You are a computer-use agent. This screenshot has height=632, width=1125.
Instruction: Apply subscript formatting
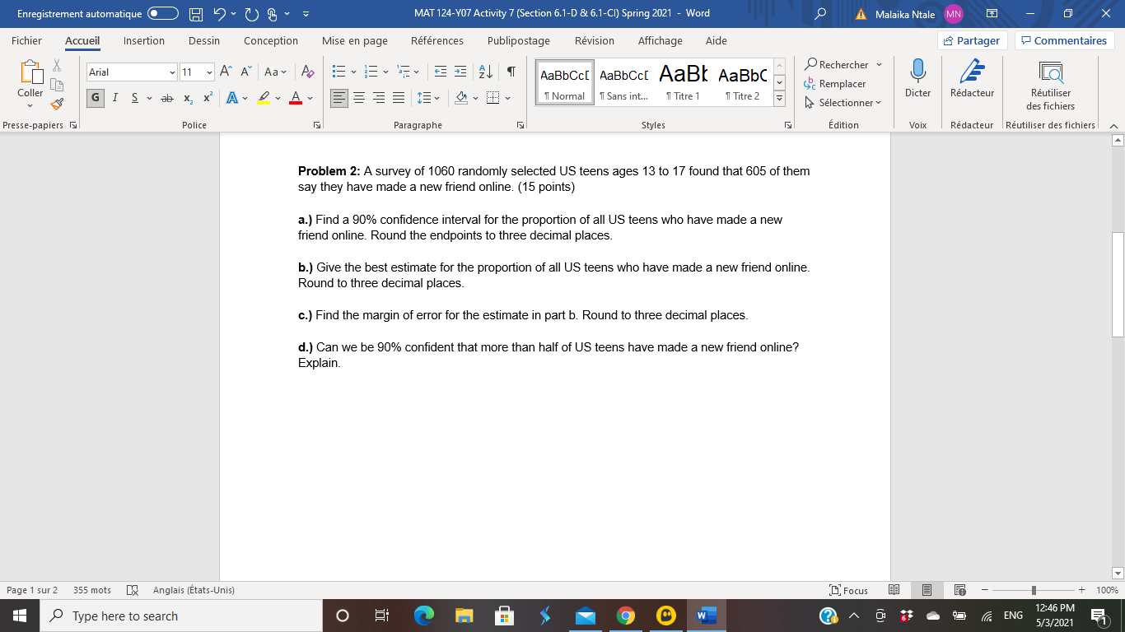point(188,98)
